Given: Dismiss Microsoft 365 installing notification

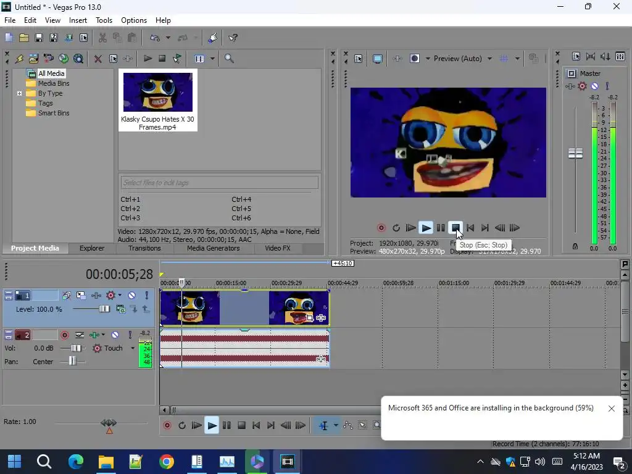Looking at the screenshot, I should pyautogui.click(x=612, y=409).
